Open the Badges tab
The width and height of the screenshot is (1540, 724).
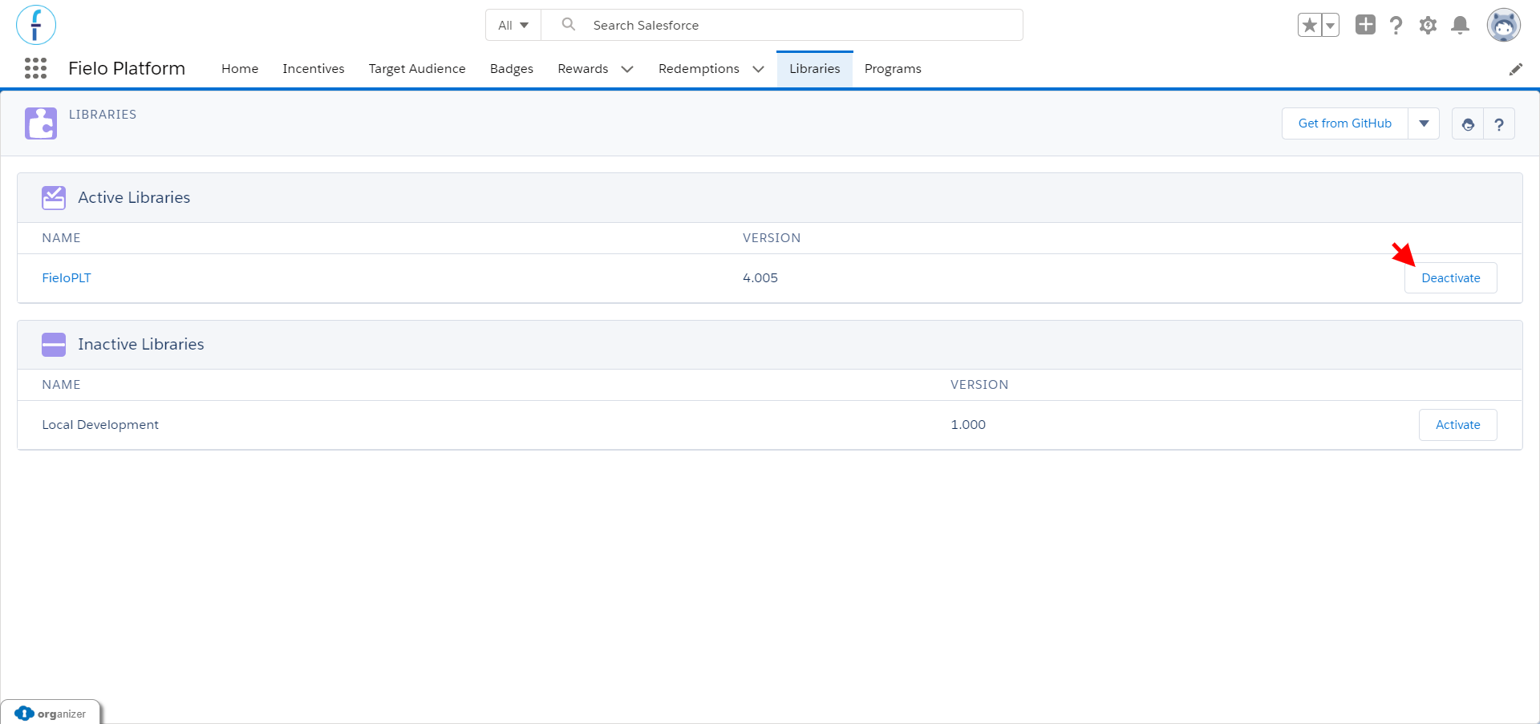click(x=512, y=69)
